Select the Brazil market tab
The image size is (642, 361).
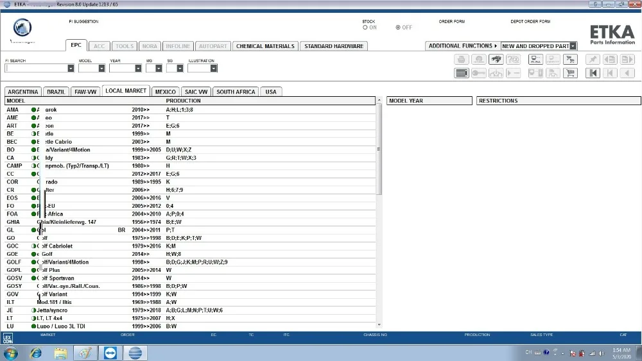click(x=56, y=92)
